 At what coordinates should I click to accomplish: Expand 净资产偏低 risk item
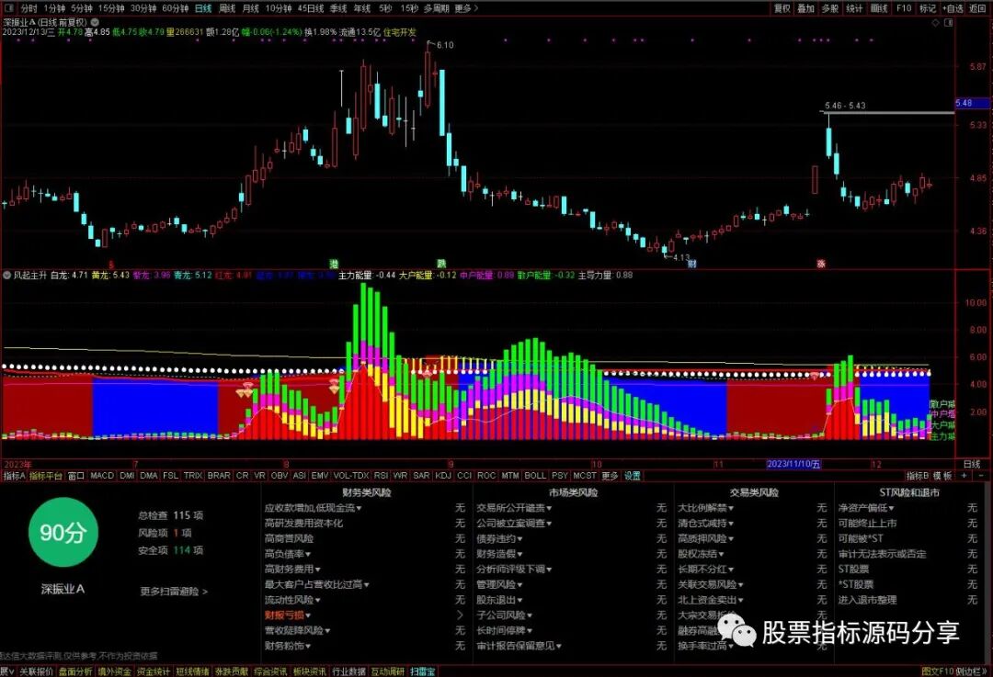[866, 508]
